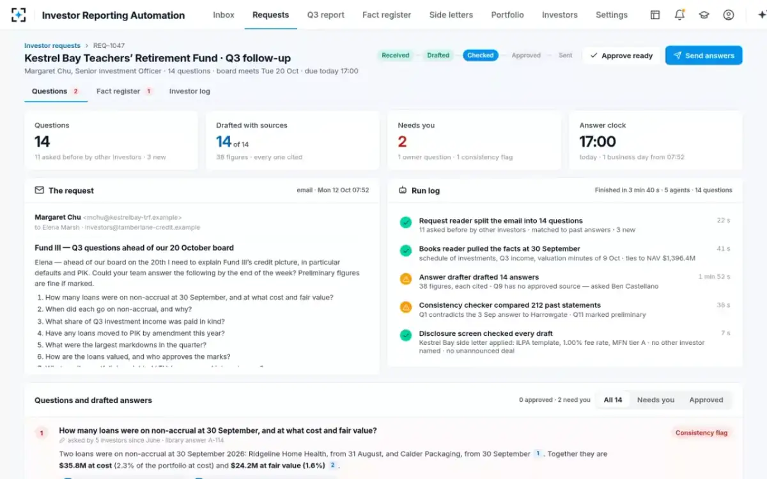Click the Checked status pill
The image size is (767, 479).
click(x=481, y=56)
